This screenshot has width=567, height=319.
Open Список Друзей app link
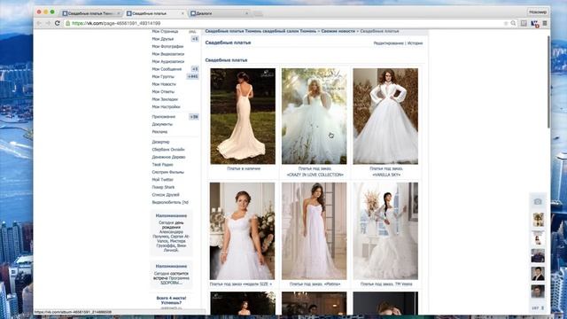pyautogui.click(x=166, y=195)
